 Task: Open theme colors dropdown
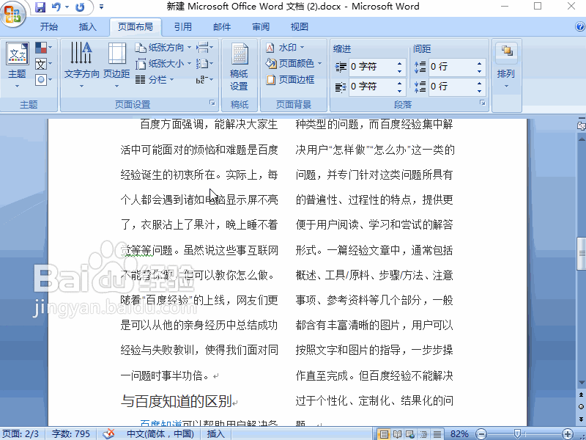[44, 48]
